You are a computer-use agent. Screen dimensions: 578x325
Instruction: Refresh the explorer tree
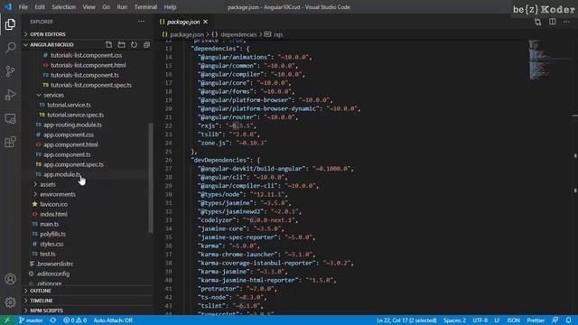[134, 44]
